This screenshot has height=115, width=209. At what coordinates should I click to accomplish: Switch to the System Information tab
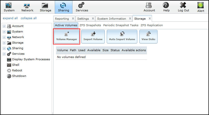111,19
